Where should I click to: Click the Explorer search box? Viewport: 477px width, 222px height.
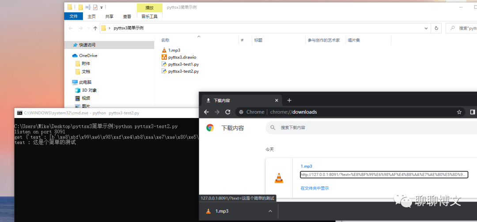click(461, 28)
